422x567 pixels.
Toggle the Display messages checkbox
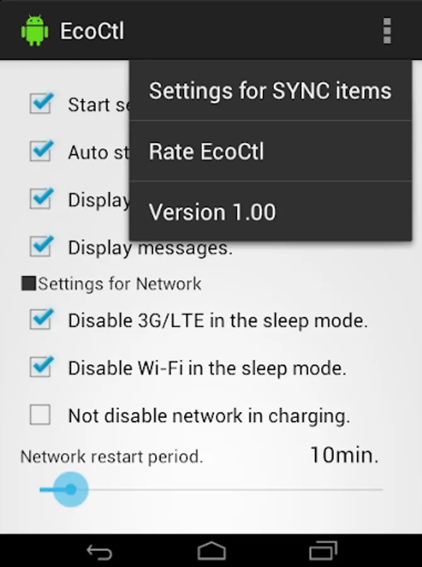41,246
